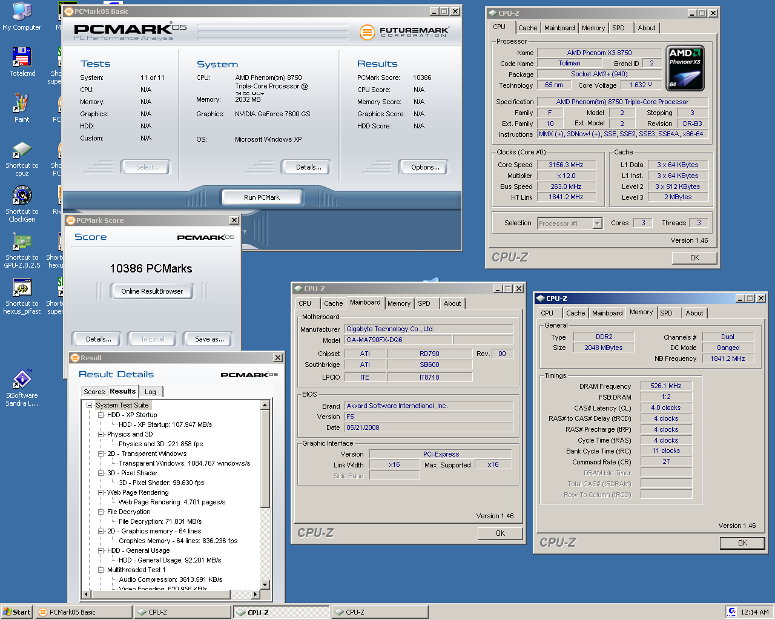Click Save as... in PCMark Score window
775x620 pixels.
pos(209,339)
